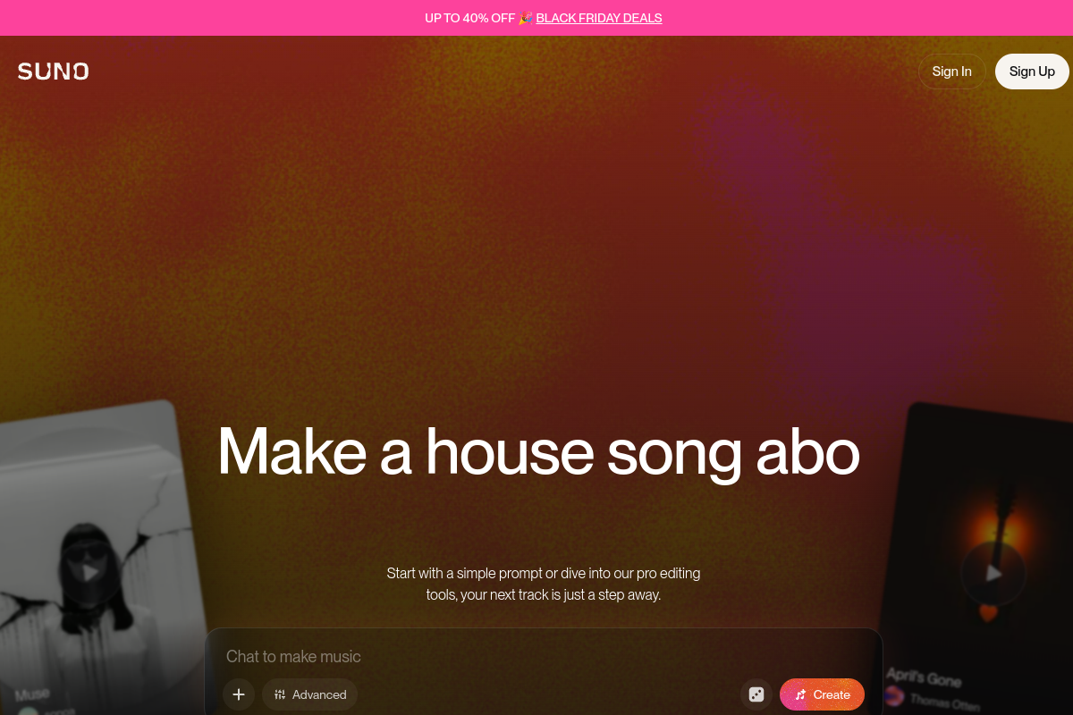1073x715 pixels.
Task: Like April's Gone with the heart icon
Action: pyautogui.click(x=988, y=614)
